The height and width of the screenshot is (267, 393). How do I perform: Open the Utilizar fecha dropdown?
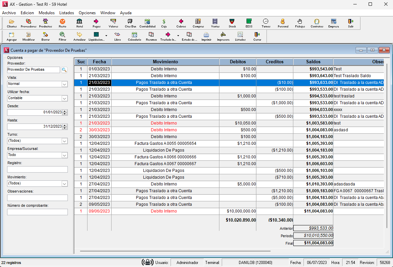64,98
